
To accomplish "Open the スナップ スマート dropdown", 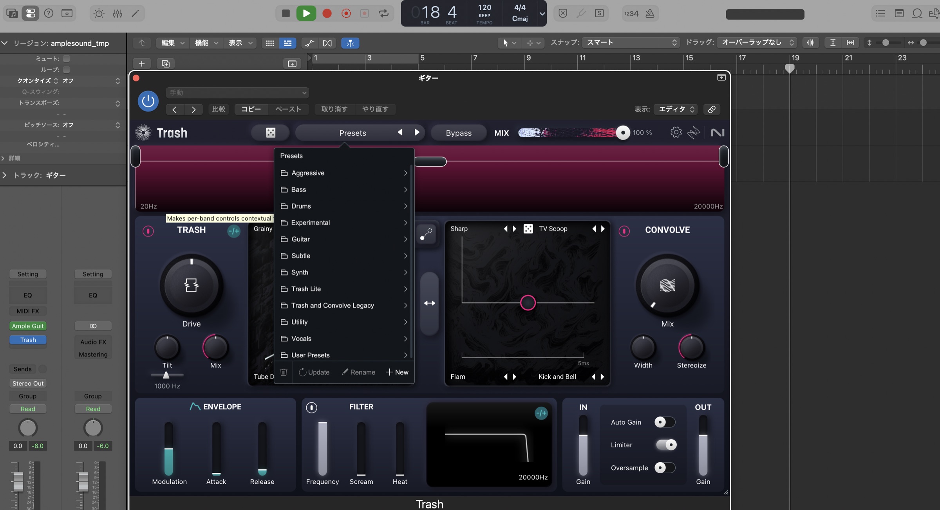I will point(631,43).
